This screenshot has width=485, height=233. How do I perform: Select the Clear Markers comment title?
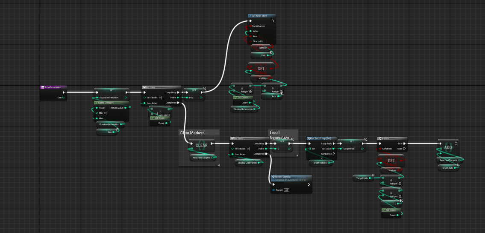pos(192,133)
